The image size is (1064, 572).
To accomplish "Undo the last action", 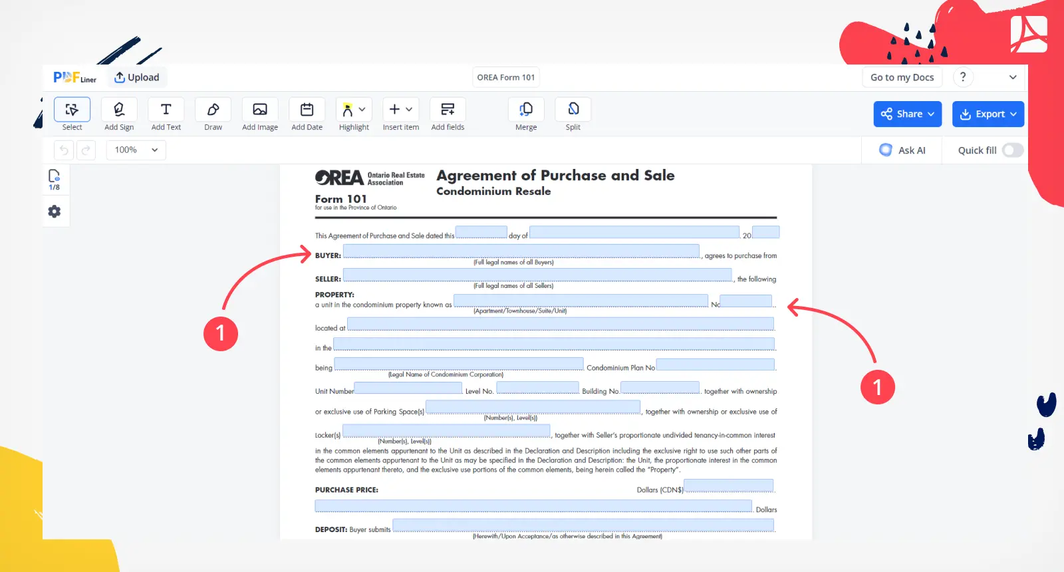I will pos(64,150).
